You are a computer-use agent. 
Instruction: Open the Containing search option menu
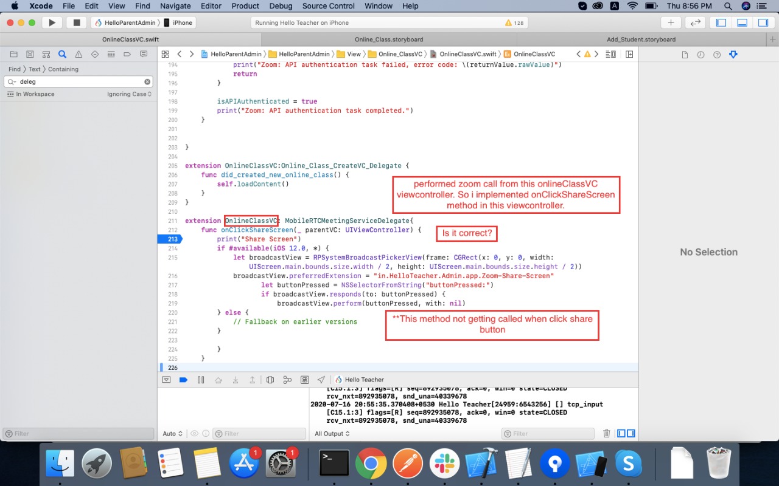pyautogui.click(x=63, y=69)
